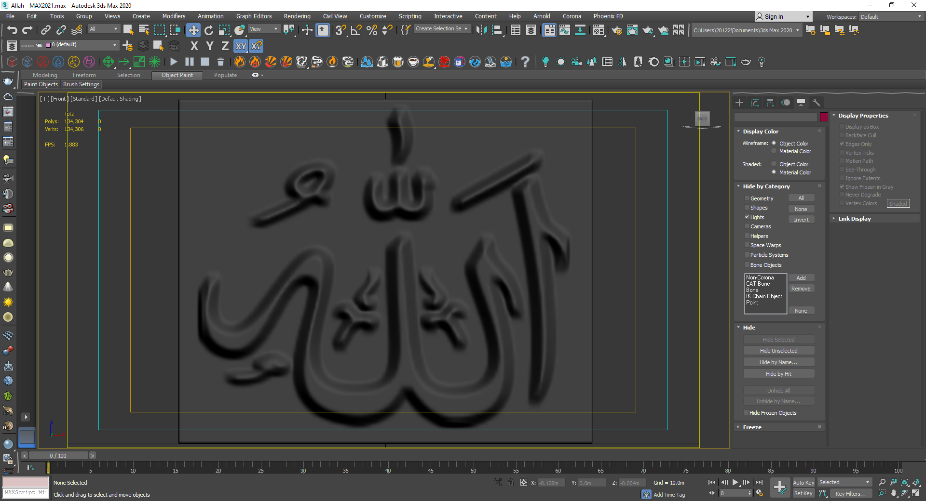Open the Modifiers menu
The height and width of the screenshot is (501, 926).
click(174, 16)
